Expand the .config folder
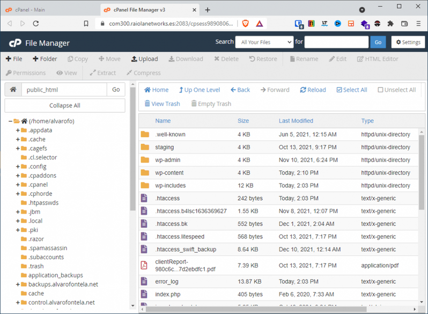 pyautogui.click(x=18, y=166)
